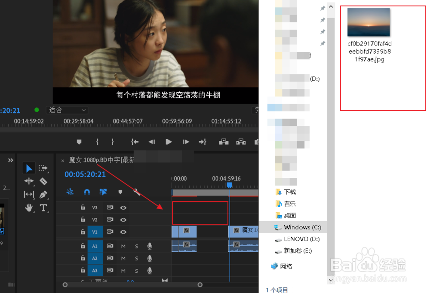The width and height of the screenshot is (430, 293).
Task: Enable voice-over record on A1
Action: tap(150, 246)
